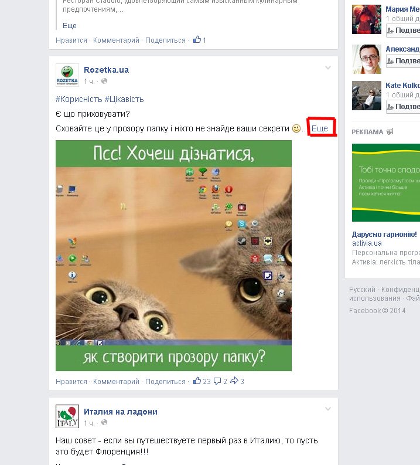Screen dimensions: 420x465
Task: Click the globe privacy icon on Rozetka post
Action: (x=104, y=81)
